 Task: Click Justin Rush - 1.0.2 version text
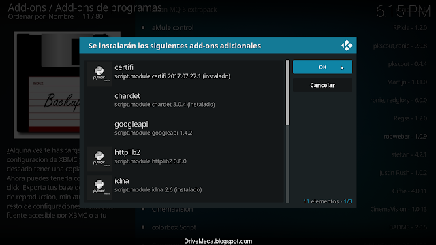tap(403, 173)
